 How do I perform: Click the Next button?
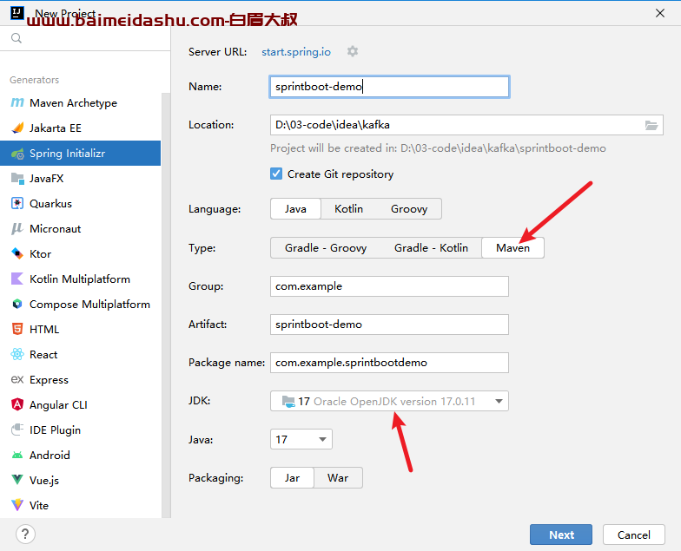point(561,535)
